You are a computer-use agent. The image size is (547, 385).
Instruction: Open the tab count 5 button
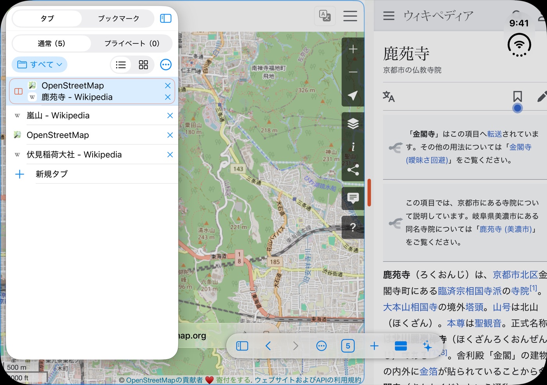tap(348, 346)
